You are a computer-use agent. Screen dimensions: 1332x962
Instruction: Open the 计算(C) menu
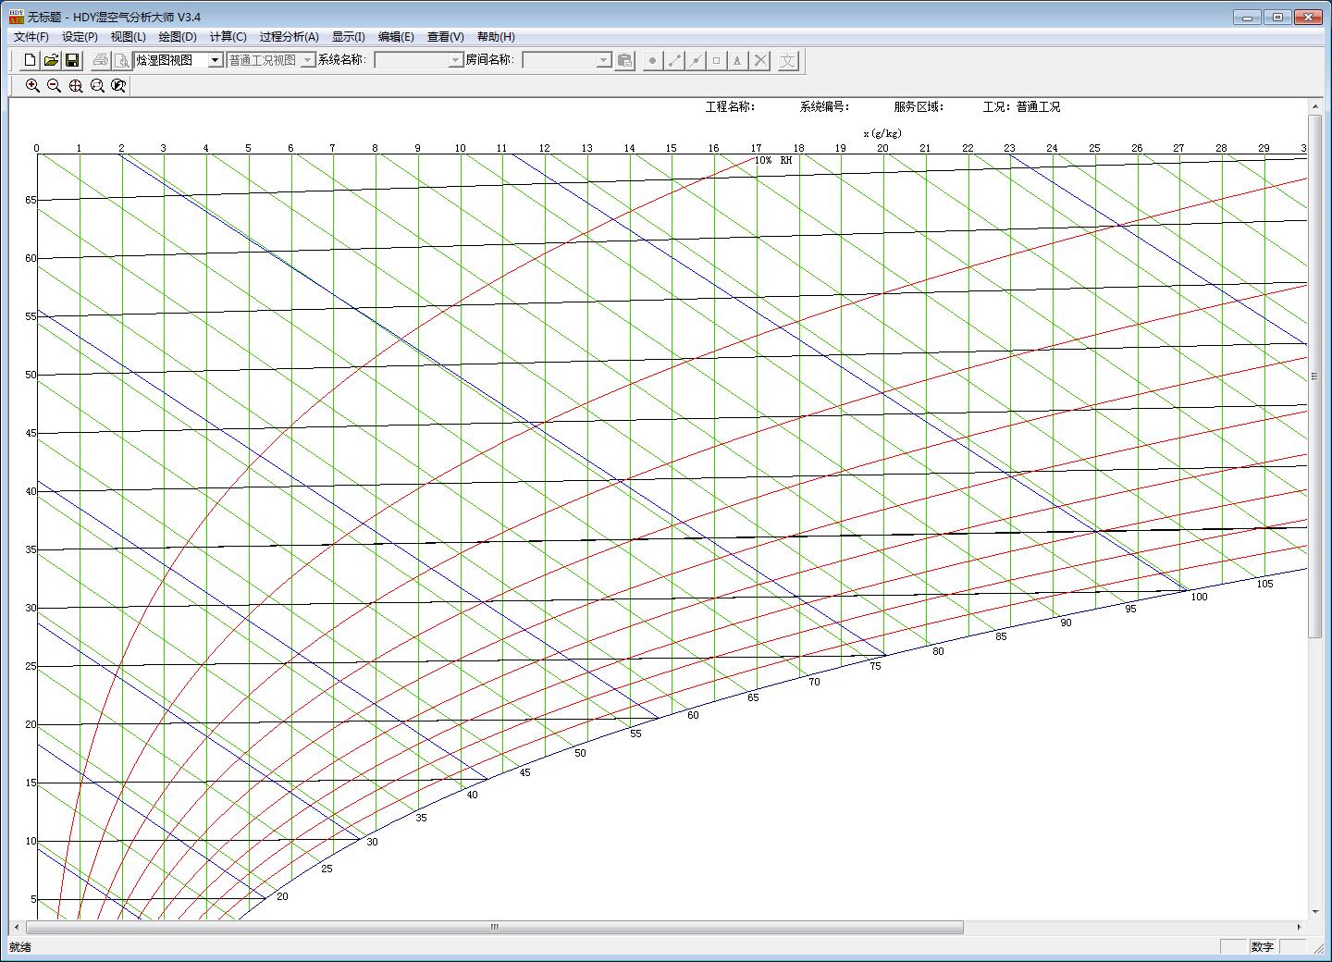click(228, 37)
